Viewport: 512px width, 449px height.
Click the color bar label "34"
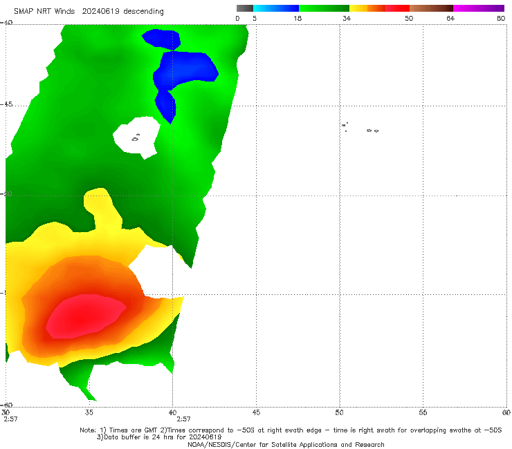click(x=347, y=19)
